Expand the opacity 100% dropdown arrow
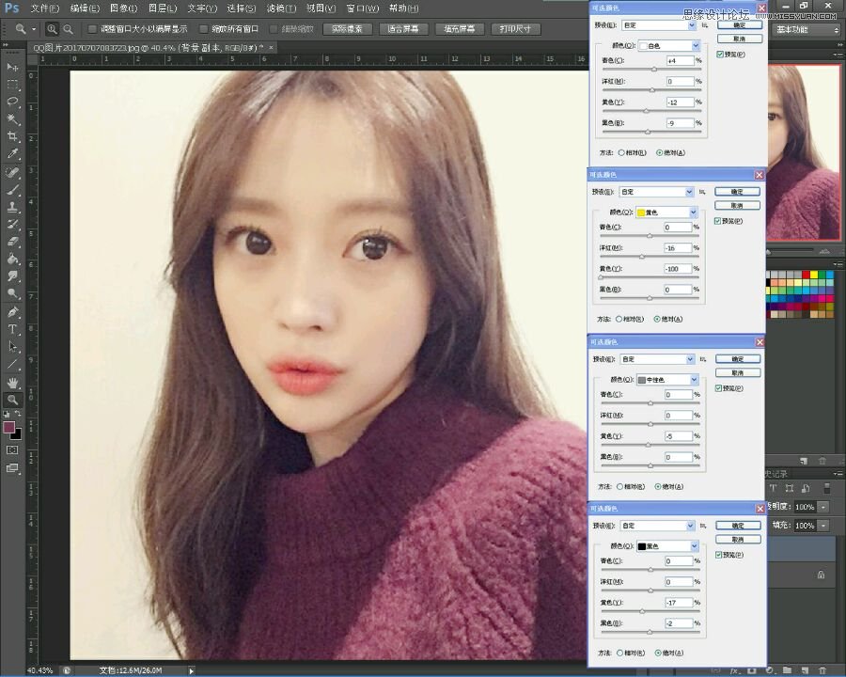Image resolution: width=846 pixels, height=677 pixels. [x=823, y=507]
